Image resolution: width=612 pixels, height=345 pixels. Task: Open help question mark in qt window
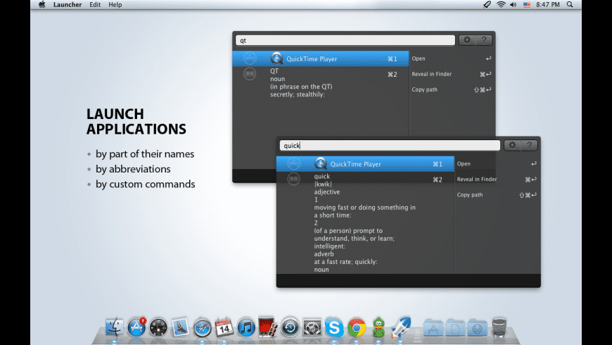click(484, 40)
